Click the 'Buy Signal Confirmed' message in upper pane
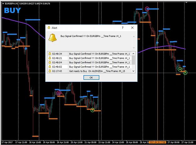196x145 pixels. tap(91, 36)
